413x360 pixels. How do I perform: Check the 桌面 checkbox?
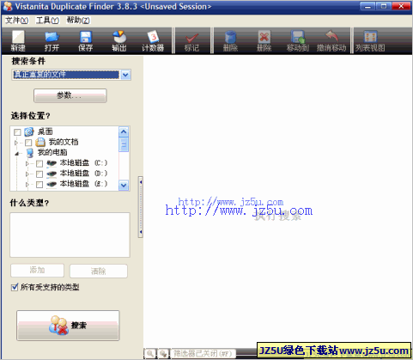point(17,132)
